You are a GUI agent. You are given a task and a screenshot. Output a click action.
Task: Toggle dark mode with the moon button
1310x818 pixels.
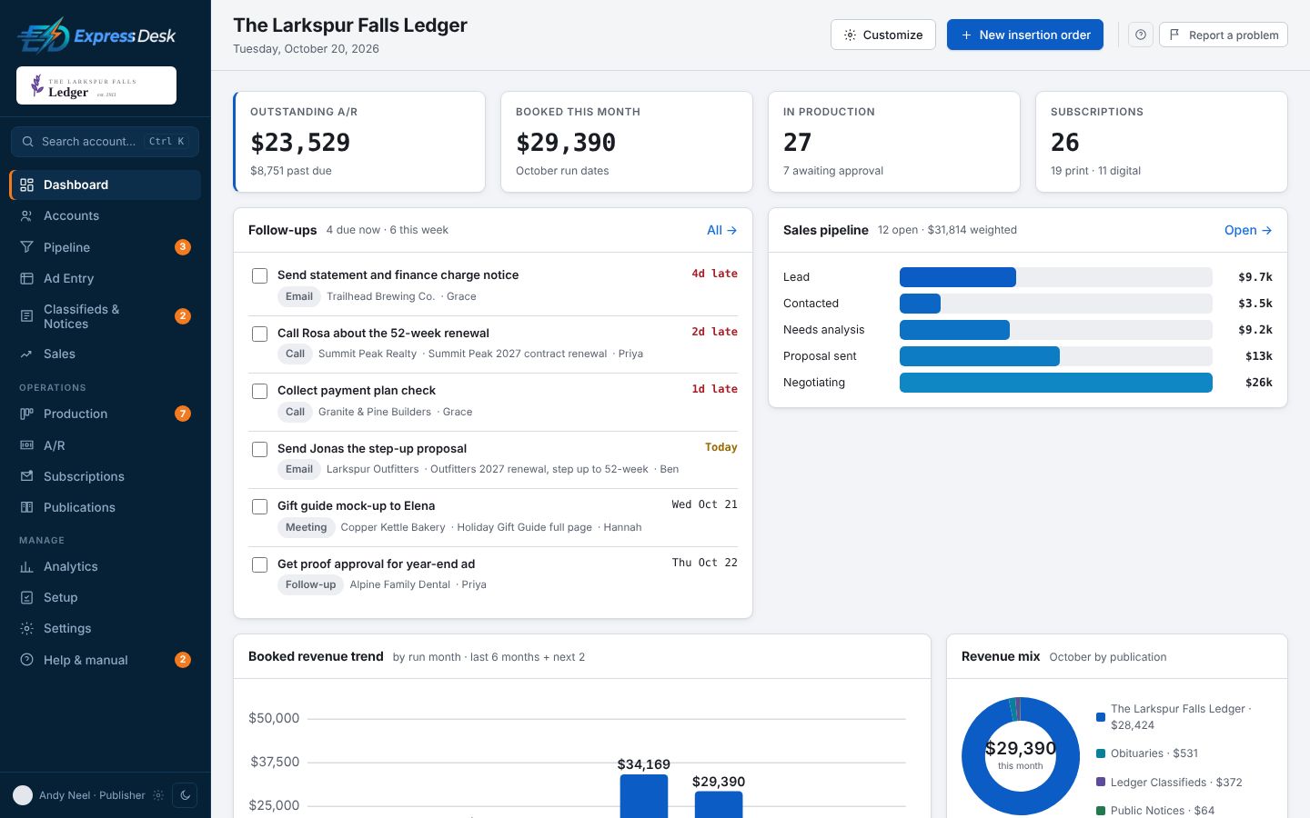(185, 795)
